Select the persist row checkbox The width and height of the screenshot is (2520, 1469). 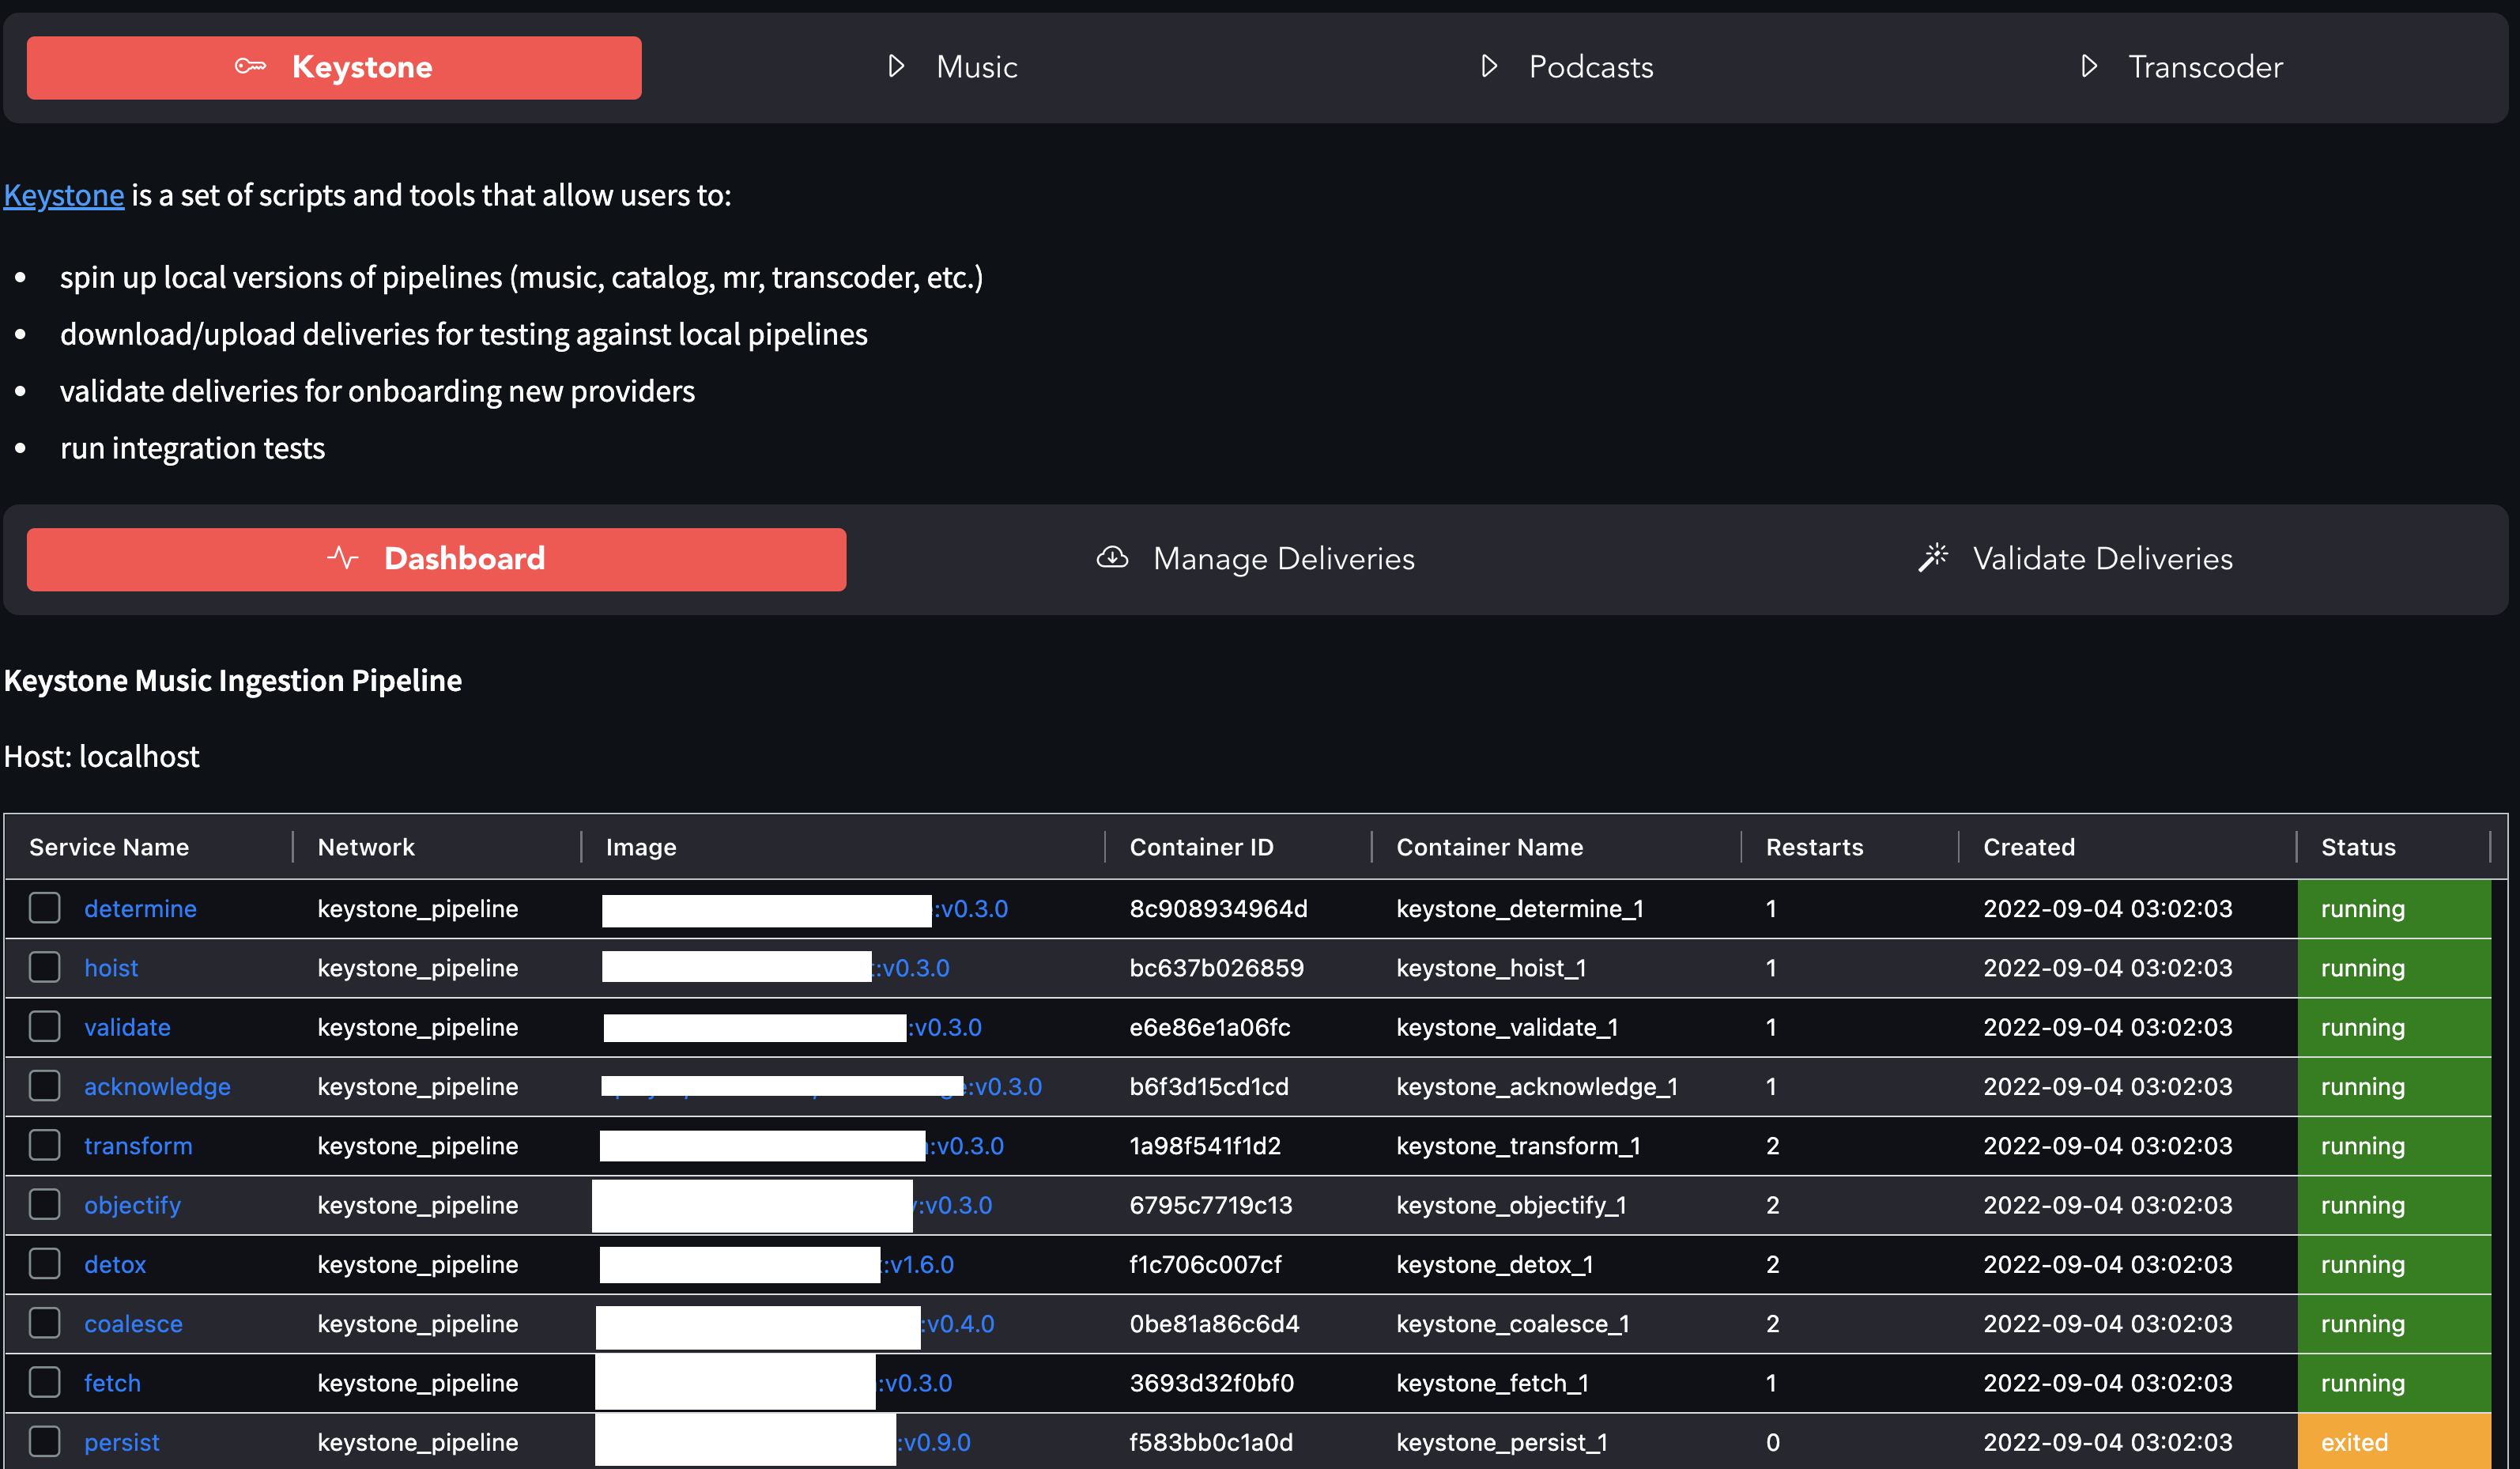click(x=44, y=1442)
